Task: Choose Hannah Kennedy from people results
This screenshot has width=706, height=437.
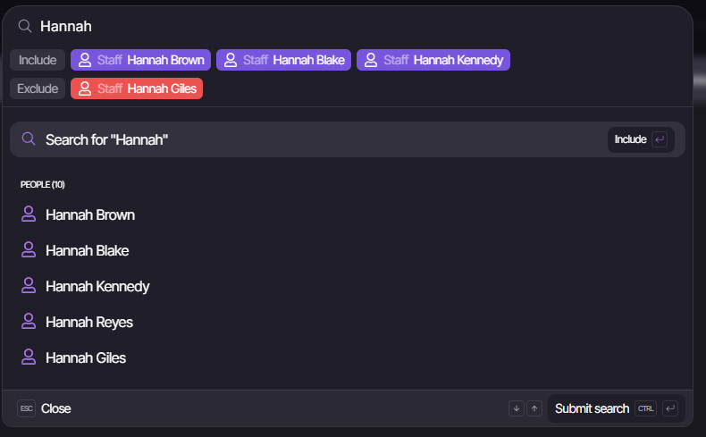Action: pos(97,286)
